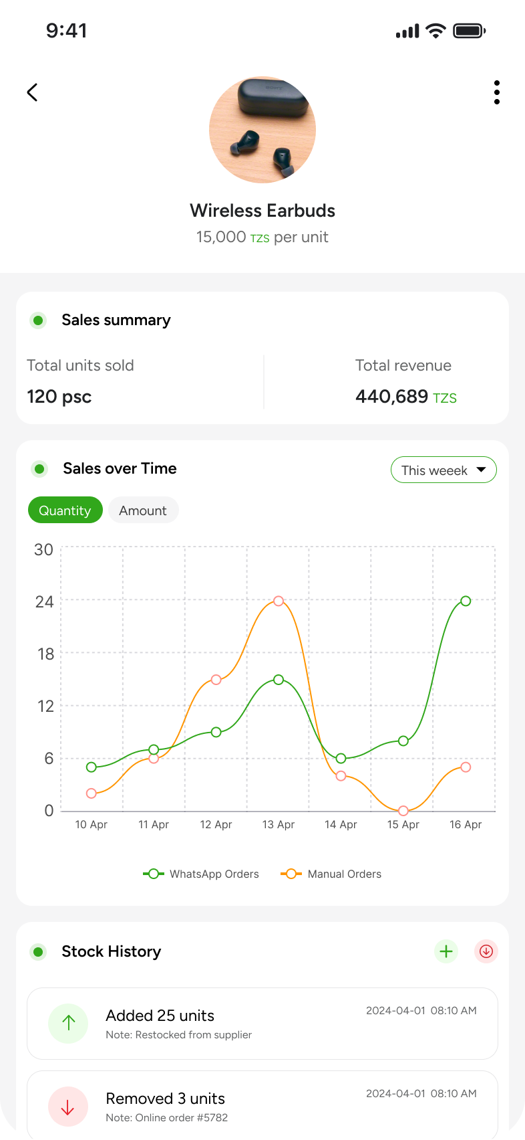Switch chart to Amount tab
The width and height of the screenshot is (525, 1140).
click(143, 510)
